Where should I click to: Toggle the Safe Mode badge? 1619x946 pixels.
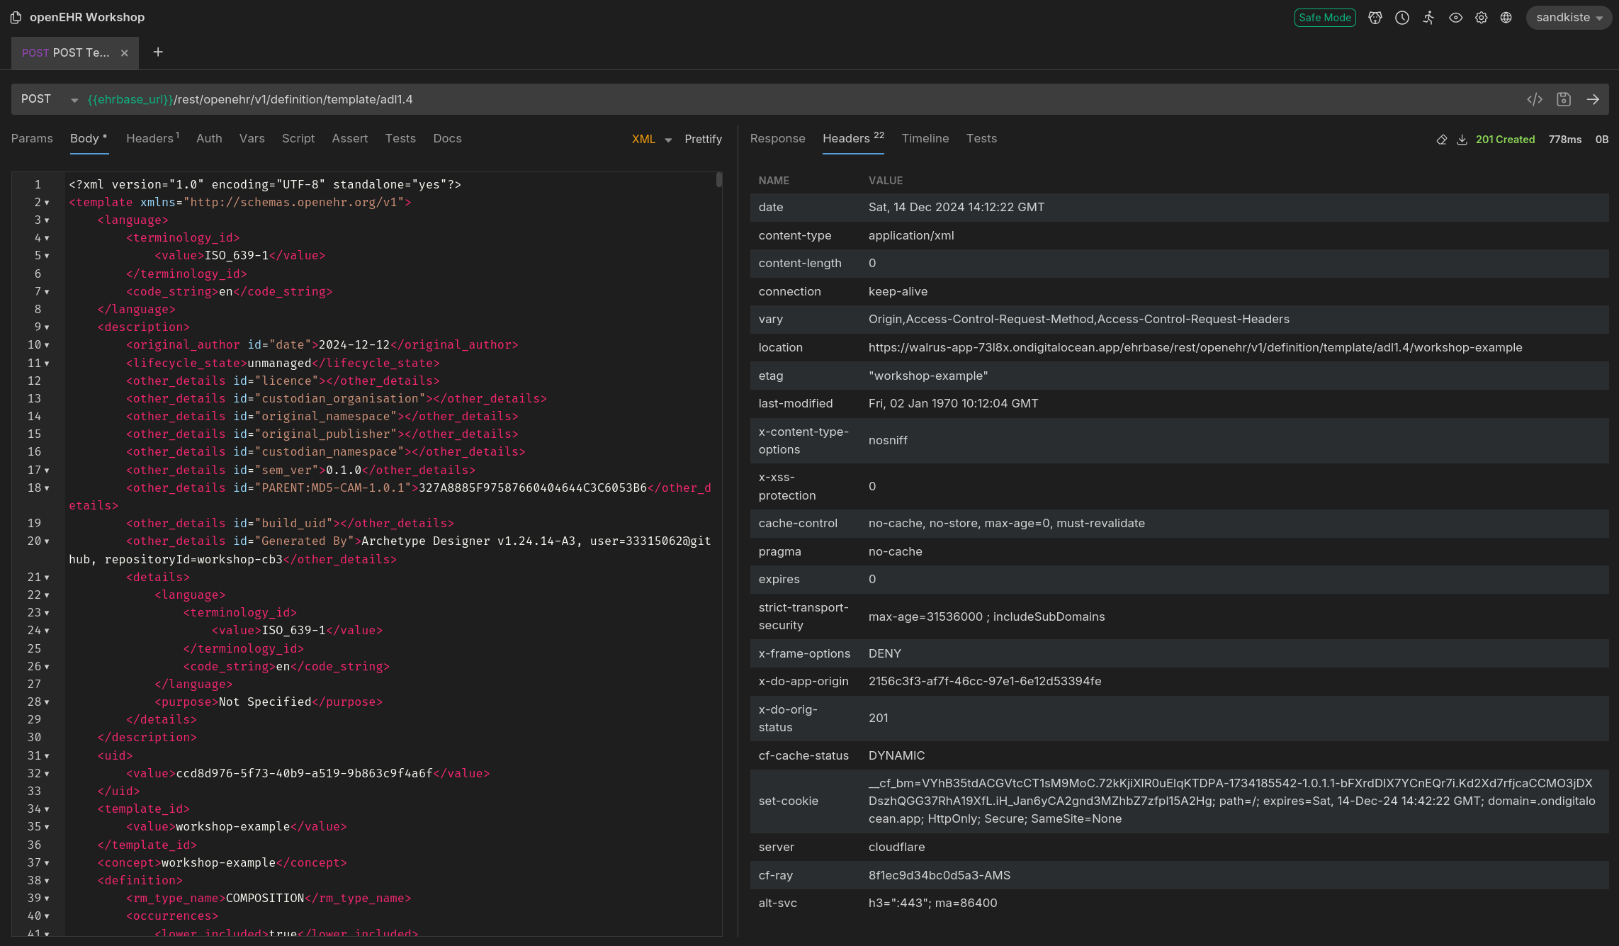coord(1325,18)
